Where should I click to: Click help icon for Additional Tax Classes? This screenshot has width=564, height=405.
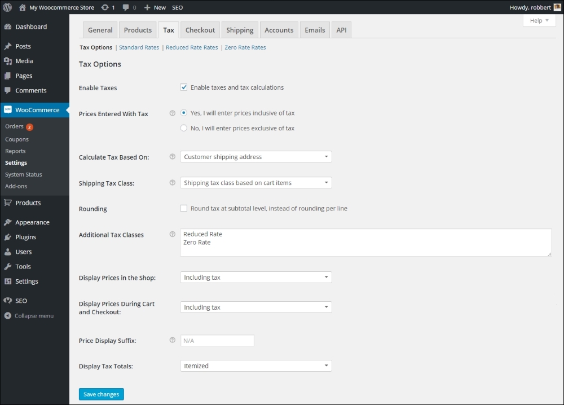pyautogui.click(x=172, y=234)
